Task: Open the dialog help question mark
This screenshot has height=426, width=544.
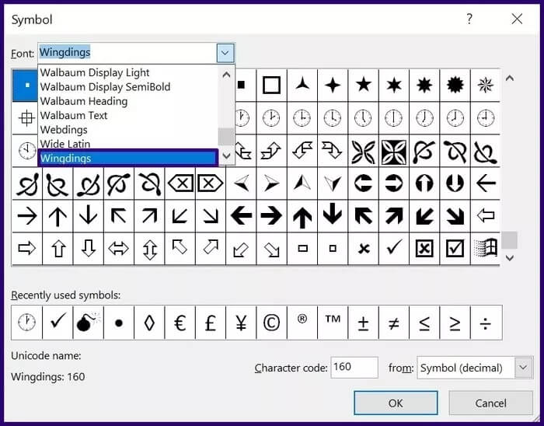Action: tap(469, 19)
